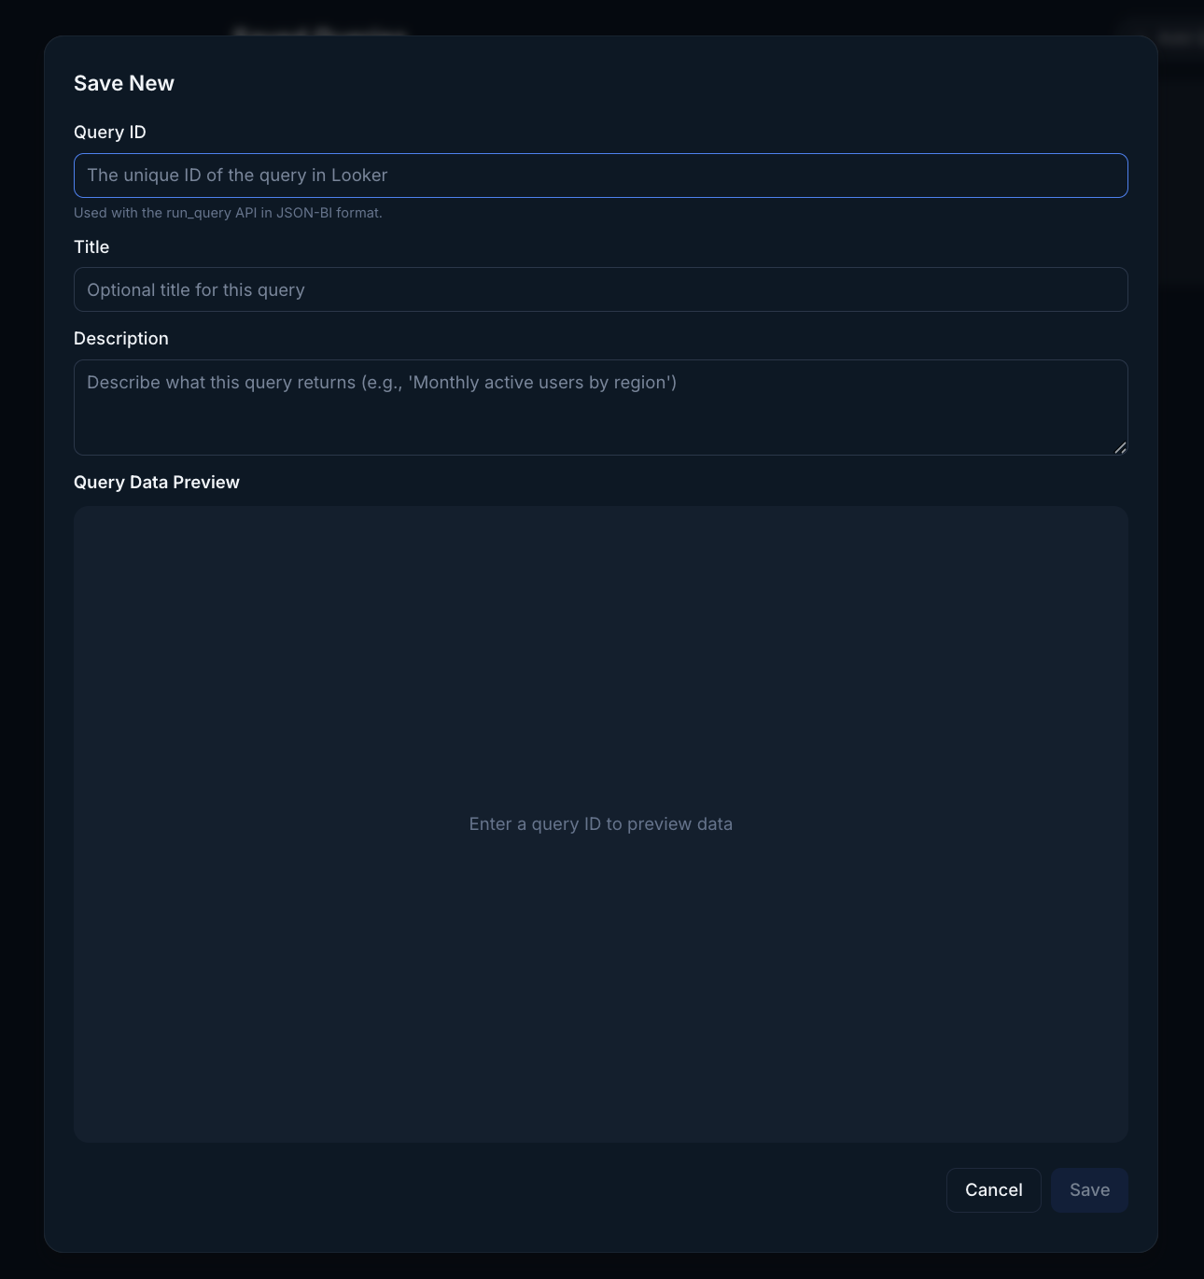Screen dimensions: 1204x1279
Task: Click the Title input field
Action: coord(600,289)
